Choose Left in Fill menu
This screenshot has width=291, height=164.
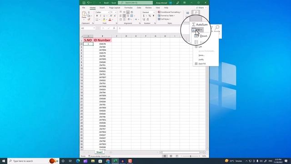pyautogui.click(x=200, y=47)
